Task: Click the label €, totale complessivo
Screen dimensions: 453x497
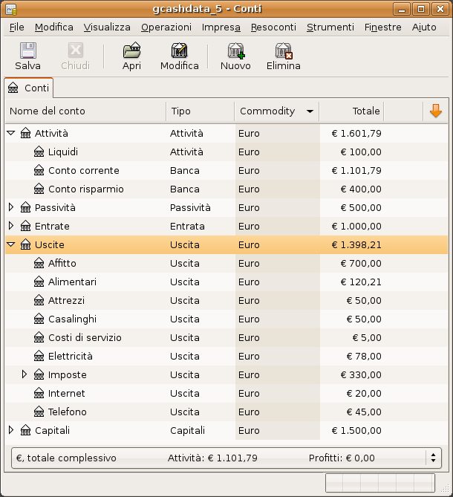Action: click(x=66, y=458)
